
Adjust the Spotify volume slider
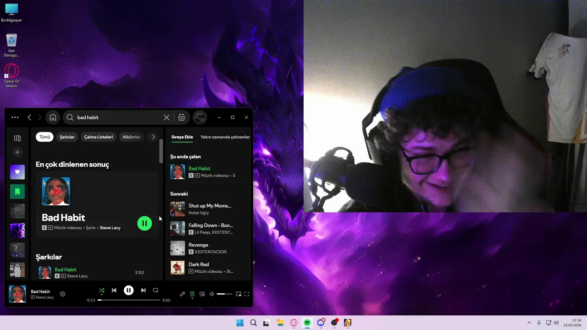click(224, 294)
